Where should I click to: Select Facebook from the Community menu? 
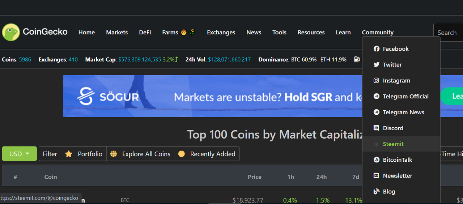pos(401,49)
